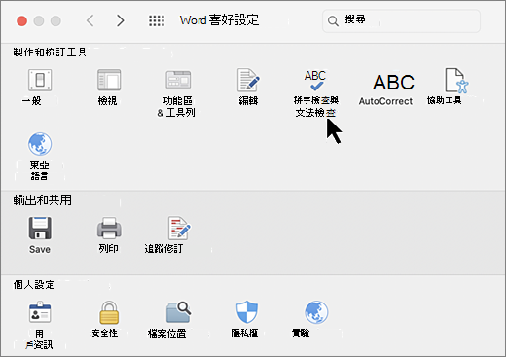Open the 檔案位置 preferences
The height and width of the screenshot is (357, 506).
178,312
